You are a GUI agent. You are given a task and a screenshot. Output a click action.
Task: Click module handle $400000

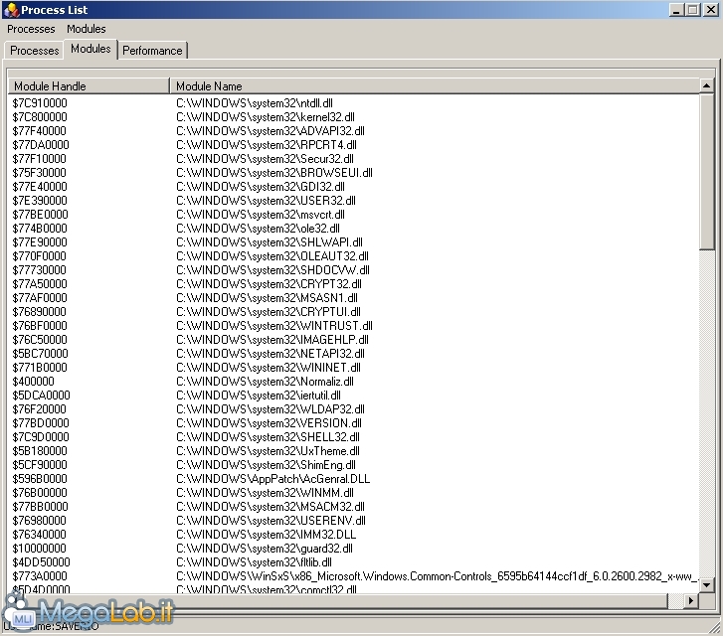tap(33, 382)
